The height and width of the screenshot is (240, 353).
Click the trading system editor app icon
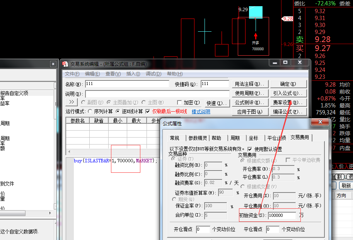tap(65, 64)
